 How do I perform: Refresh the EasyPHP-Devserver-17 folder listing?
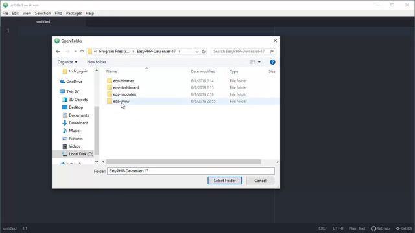point(204,52)
